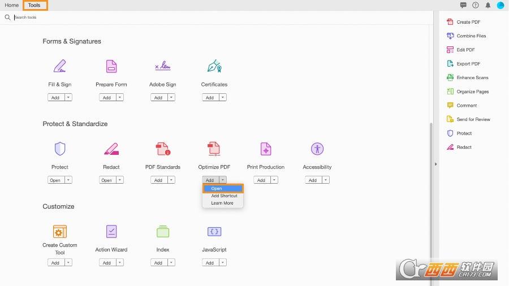This screenshot has height=286, width=509.
Task: Collapse the Optimize PDF dropdown arrow
Action: [x=223, y=180]
